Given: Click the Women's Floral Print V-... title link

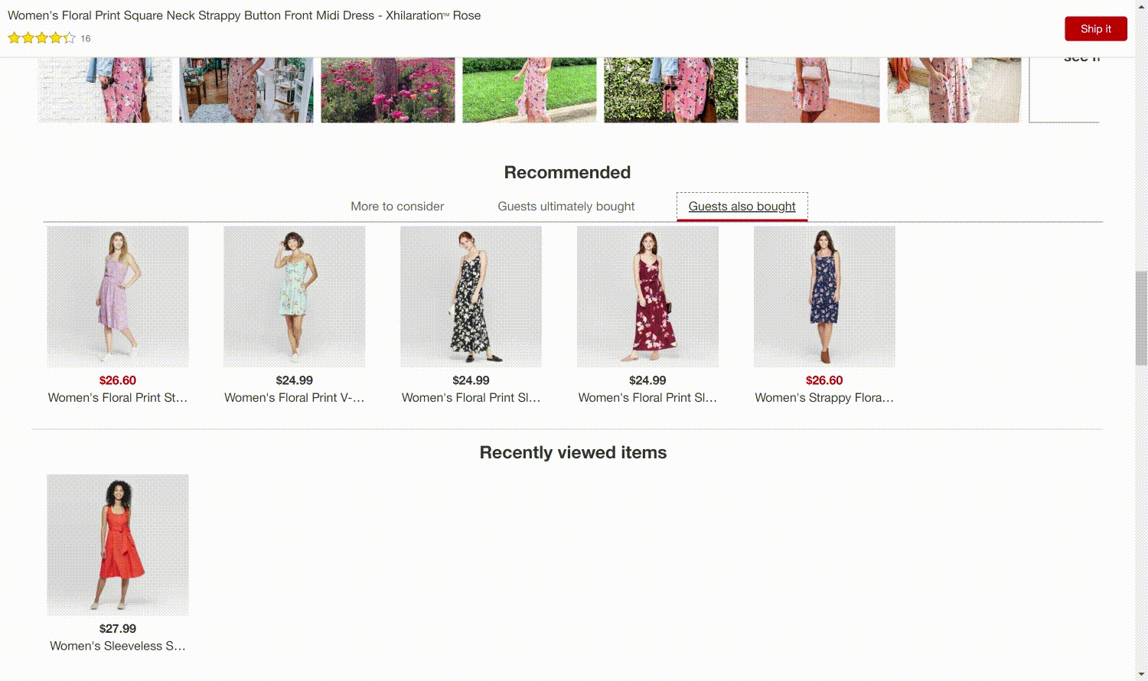Looking at the screenshot, I should [294, 398].
